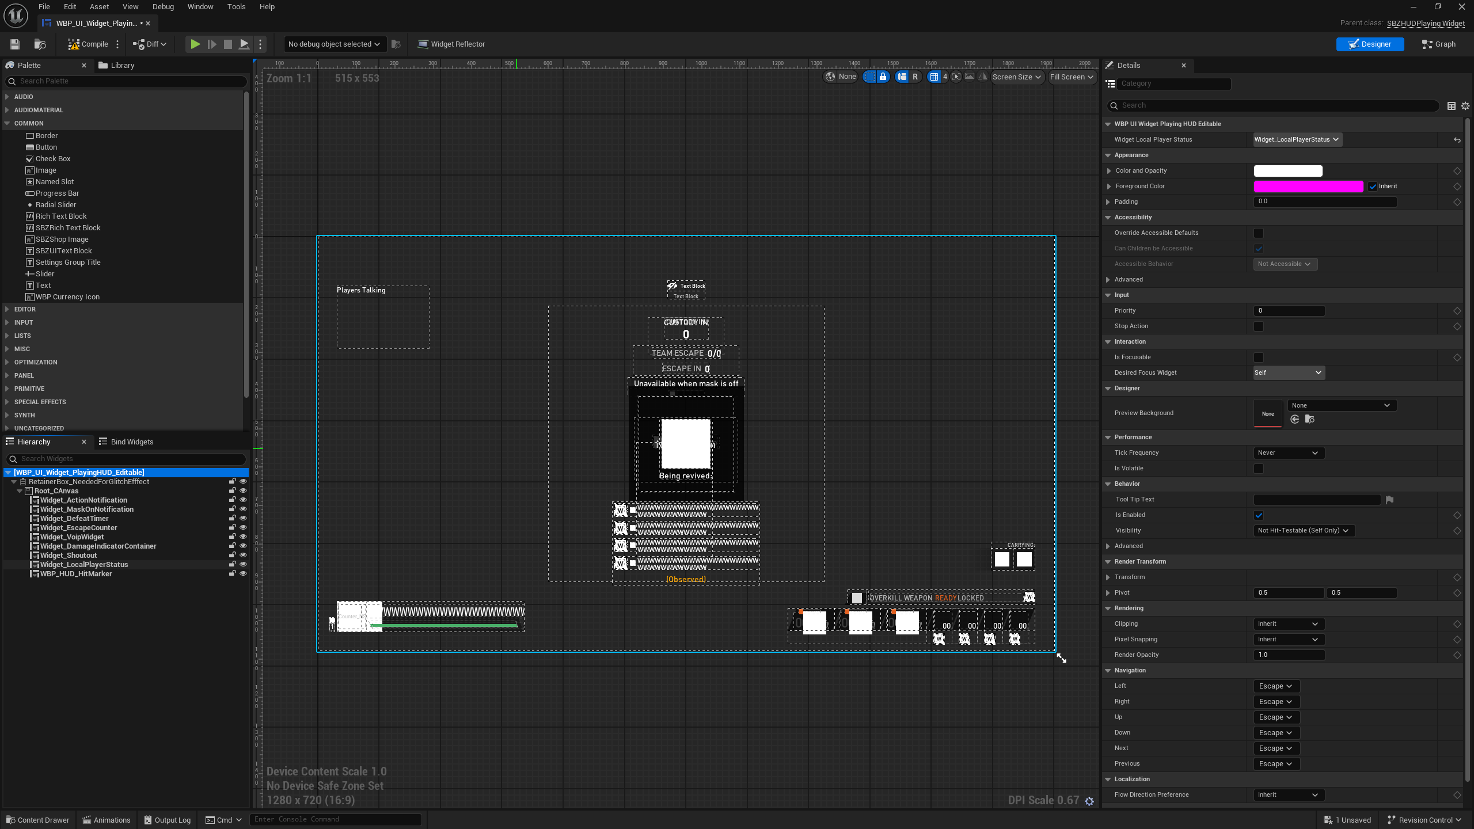Open the Output Log

pyautogui.click(x=168, y=820)
